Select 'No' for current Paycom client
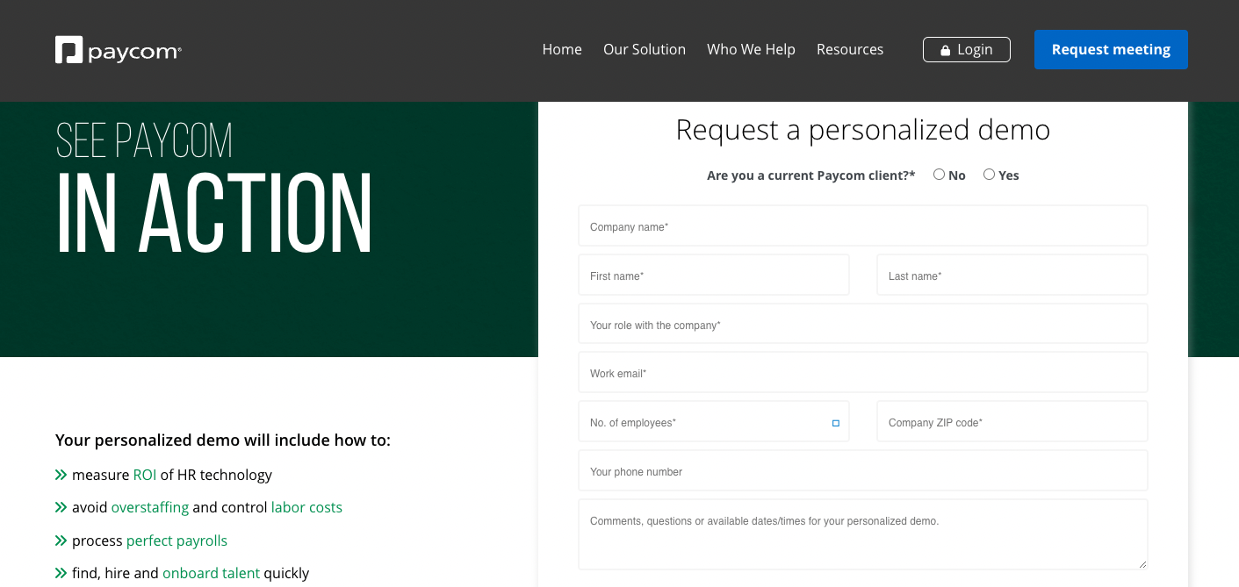1239x587 pixels. [939, 174]
